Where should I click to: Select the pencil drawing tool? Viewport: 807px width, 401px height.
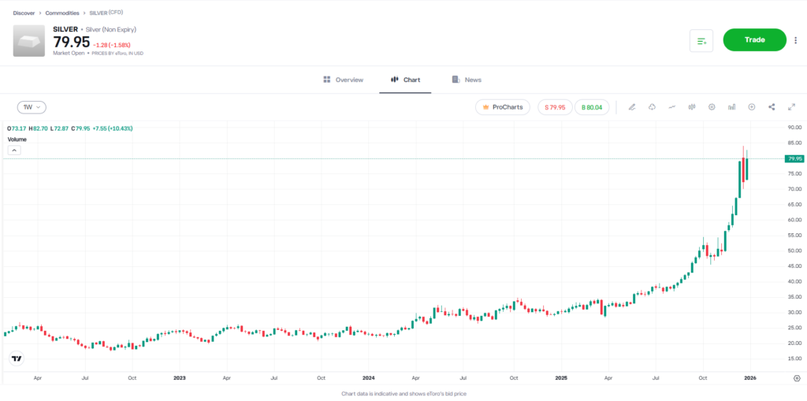click(x=632, y=107)
